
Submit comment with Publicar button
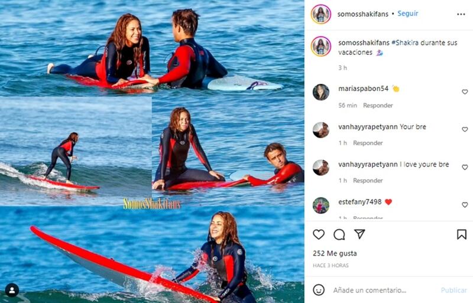(453, 290)
